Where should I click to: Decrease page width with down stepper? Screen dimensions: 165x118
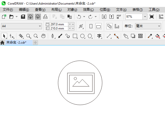[70, 24]
